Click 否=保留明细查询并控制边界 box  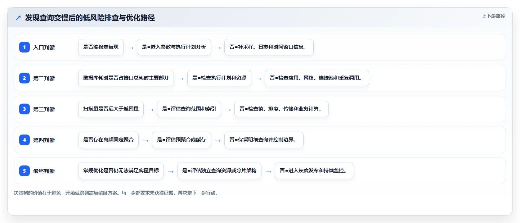click(x=264, y=140)
